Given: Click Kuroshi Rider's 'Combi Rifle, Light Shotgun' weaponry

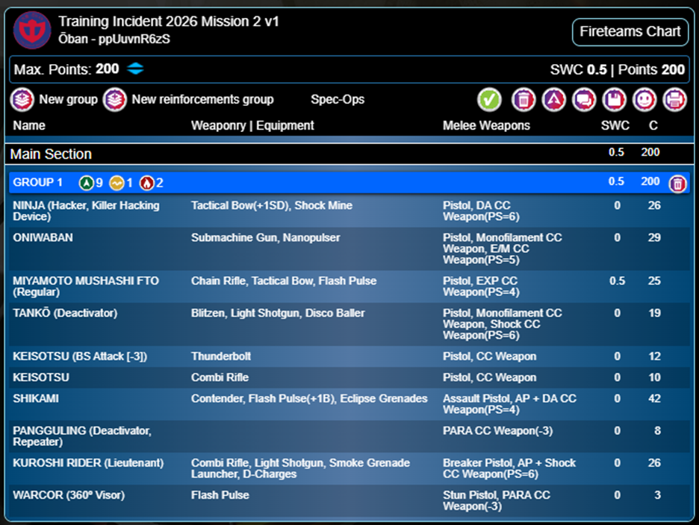Looking at the screenshot, I should point(300,468).
